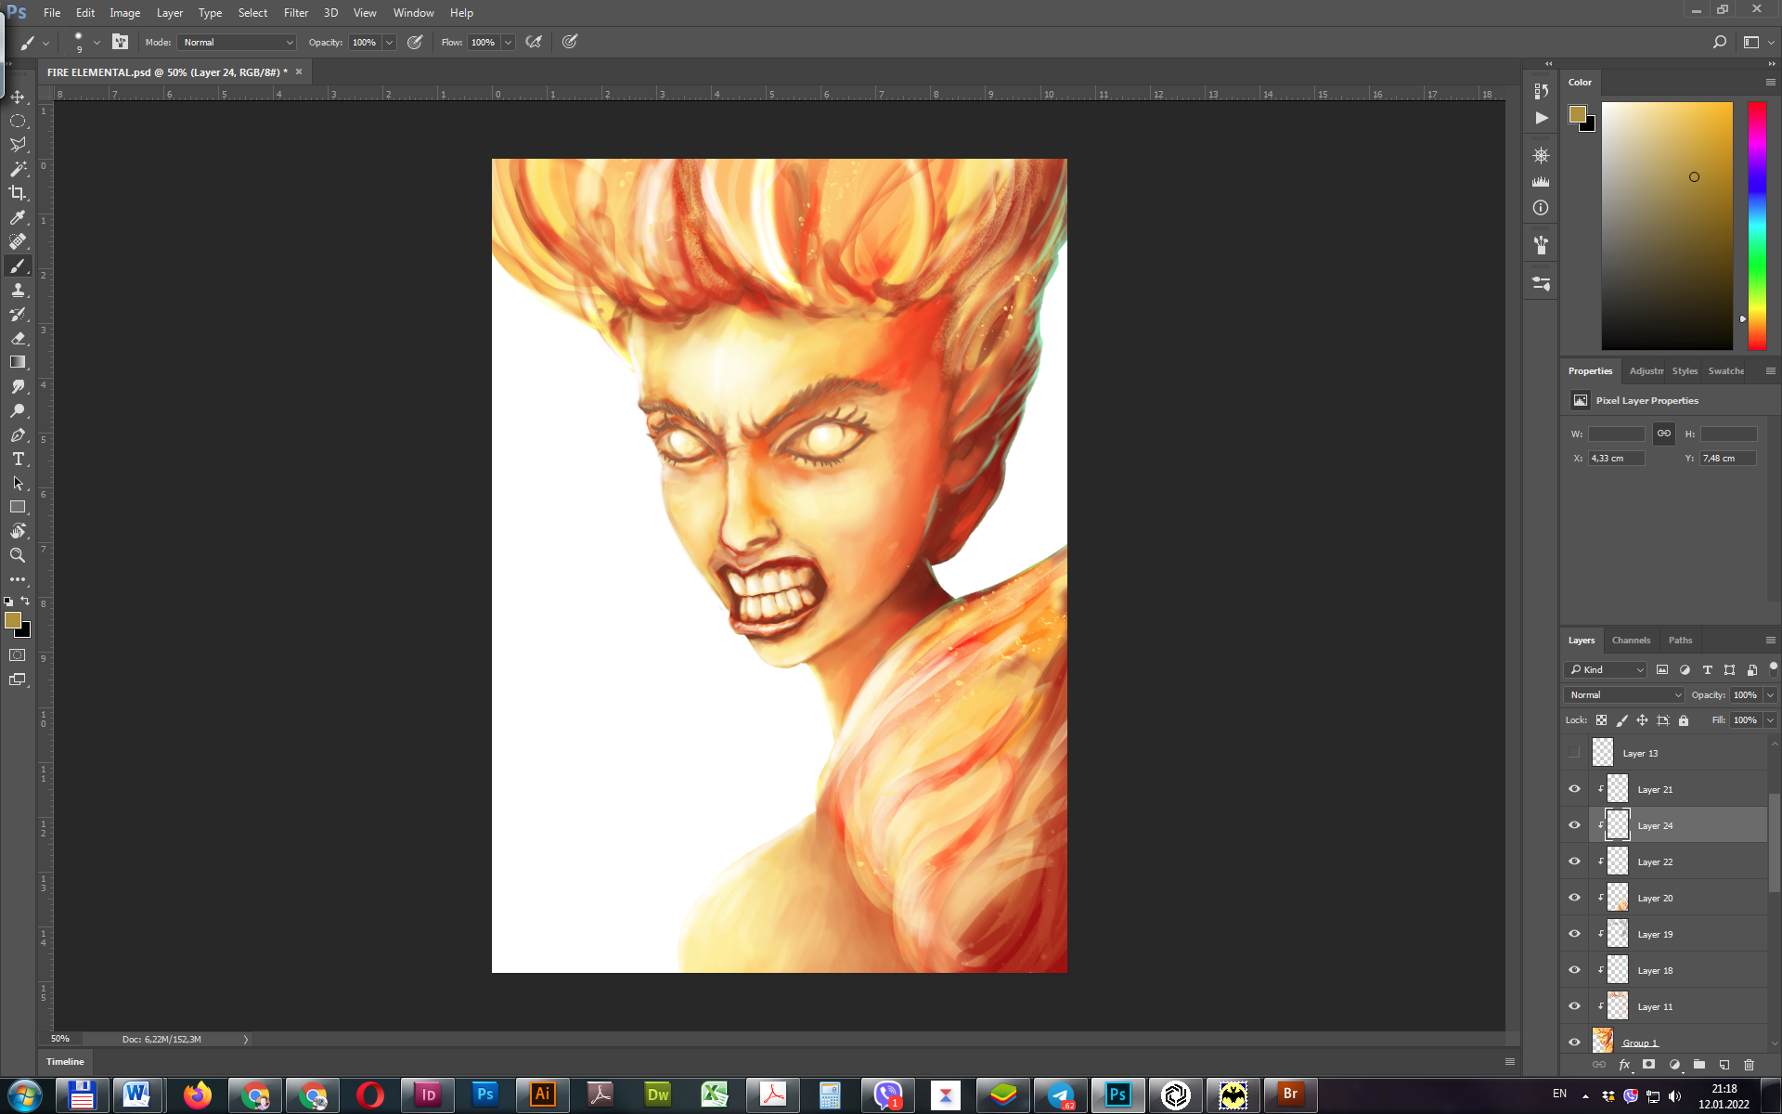
Task: Click the foreground color swatch in toolbar
Action: (x=13, y=620)
